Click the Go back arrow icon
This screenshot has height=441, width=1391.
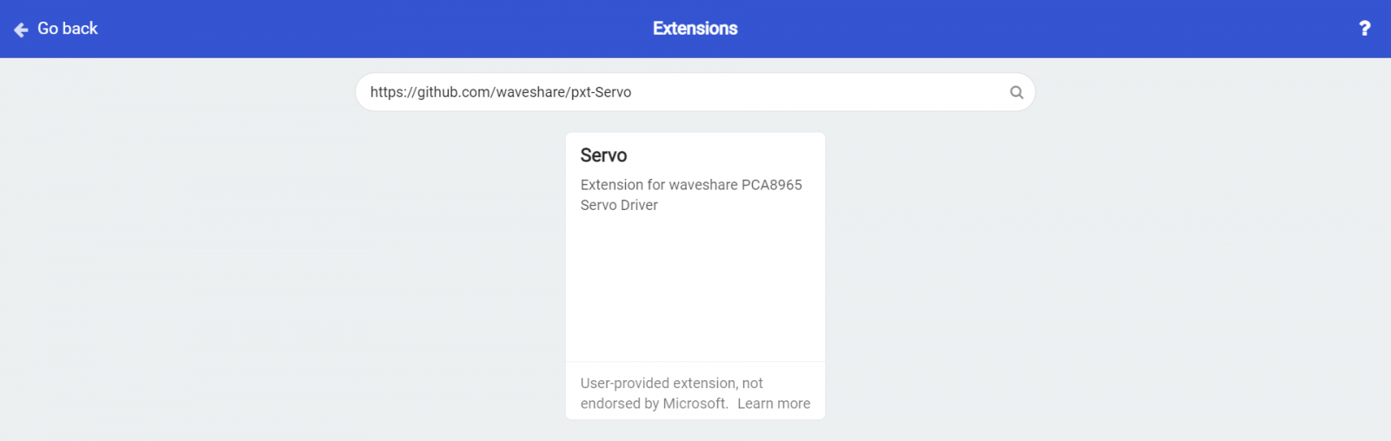click(21, 30)
